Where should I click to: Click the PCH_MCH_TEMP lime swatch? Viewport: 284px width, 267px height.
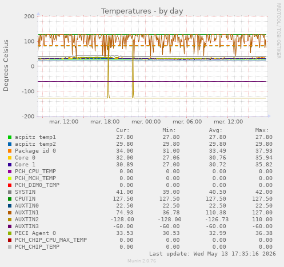tap(10, 178)
